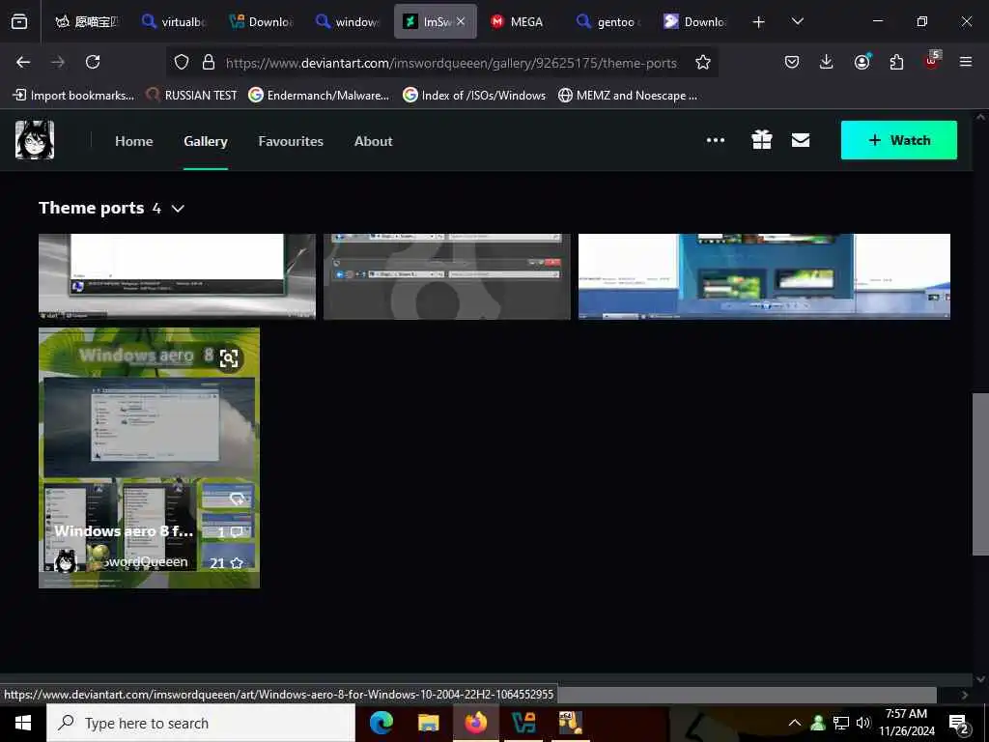
Task: Close the ImSw DeviantArt tab
Action: 461,21
